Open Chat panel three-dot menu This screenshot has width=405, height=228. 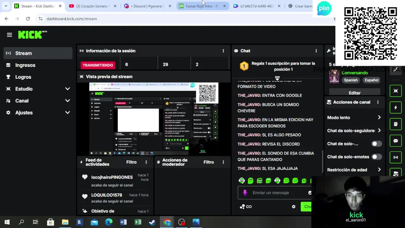[x=316, y=51]
